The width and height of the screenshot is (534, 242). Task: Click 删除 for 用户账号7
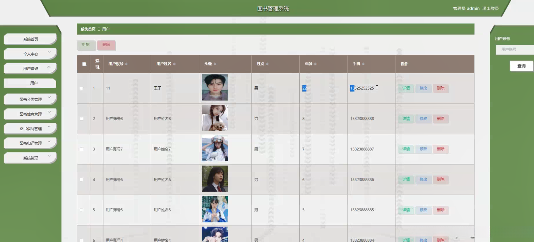(x=441, y=149)
